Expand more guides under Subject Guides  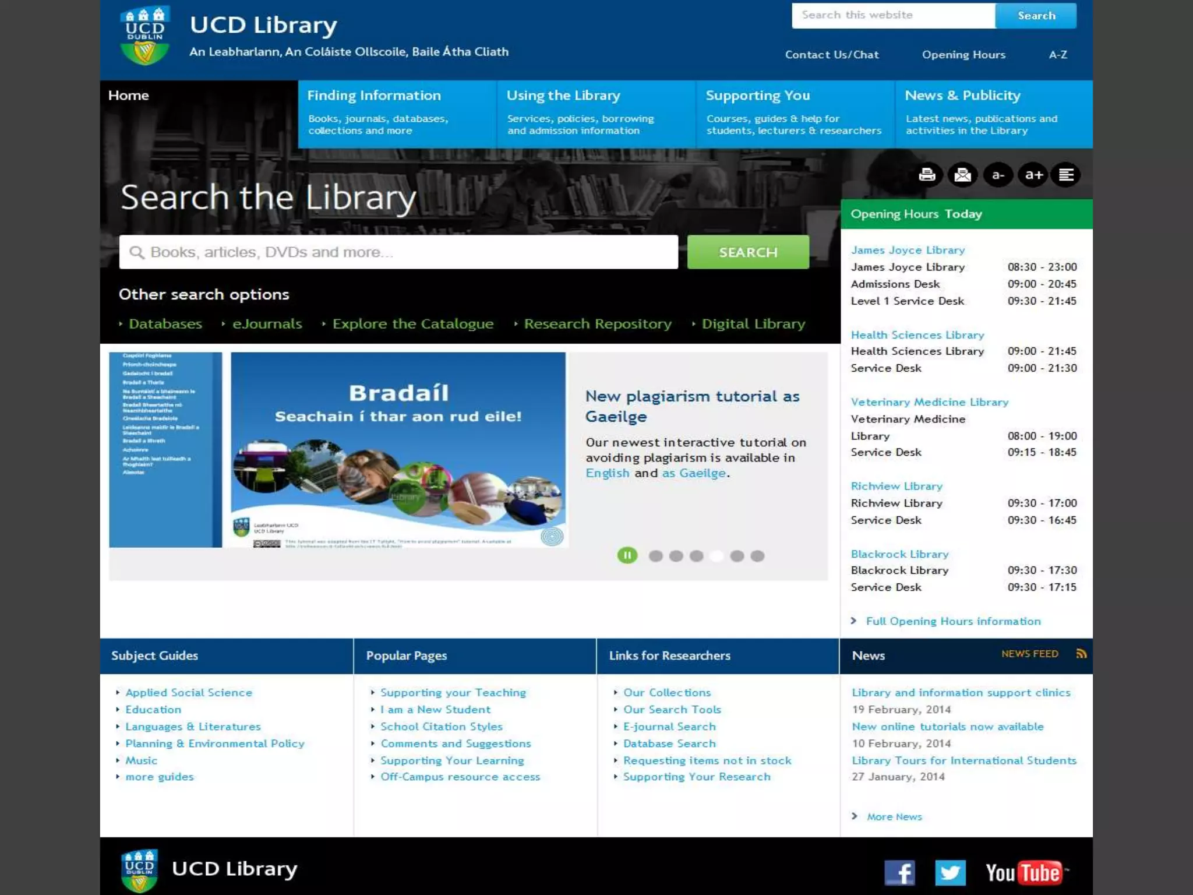160,777
